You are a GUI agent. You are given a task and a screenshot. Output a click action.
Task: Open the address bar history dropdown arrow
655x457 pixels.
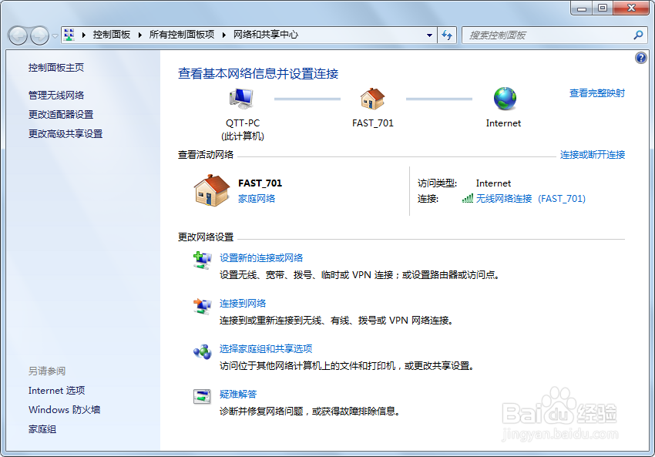pyautogui.click(x=430, y=35)
